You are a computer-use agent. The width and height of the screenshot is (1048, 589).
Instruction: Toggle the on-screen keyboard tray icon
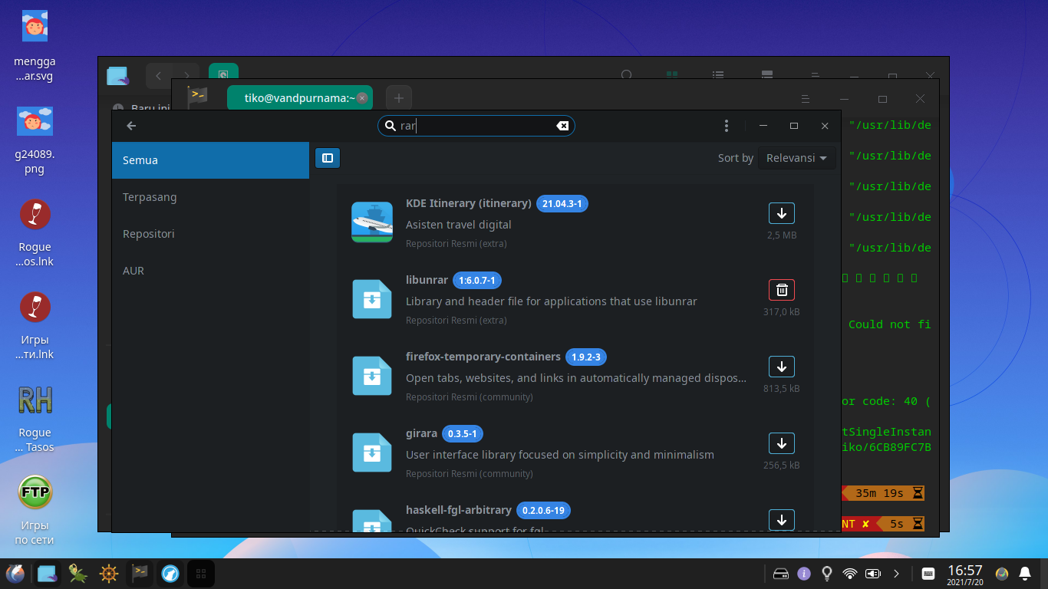pyautogui.click(x=928, y=573)
